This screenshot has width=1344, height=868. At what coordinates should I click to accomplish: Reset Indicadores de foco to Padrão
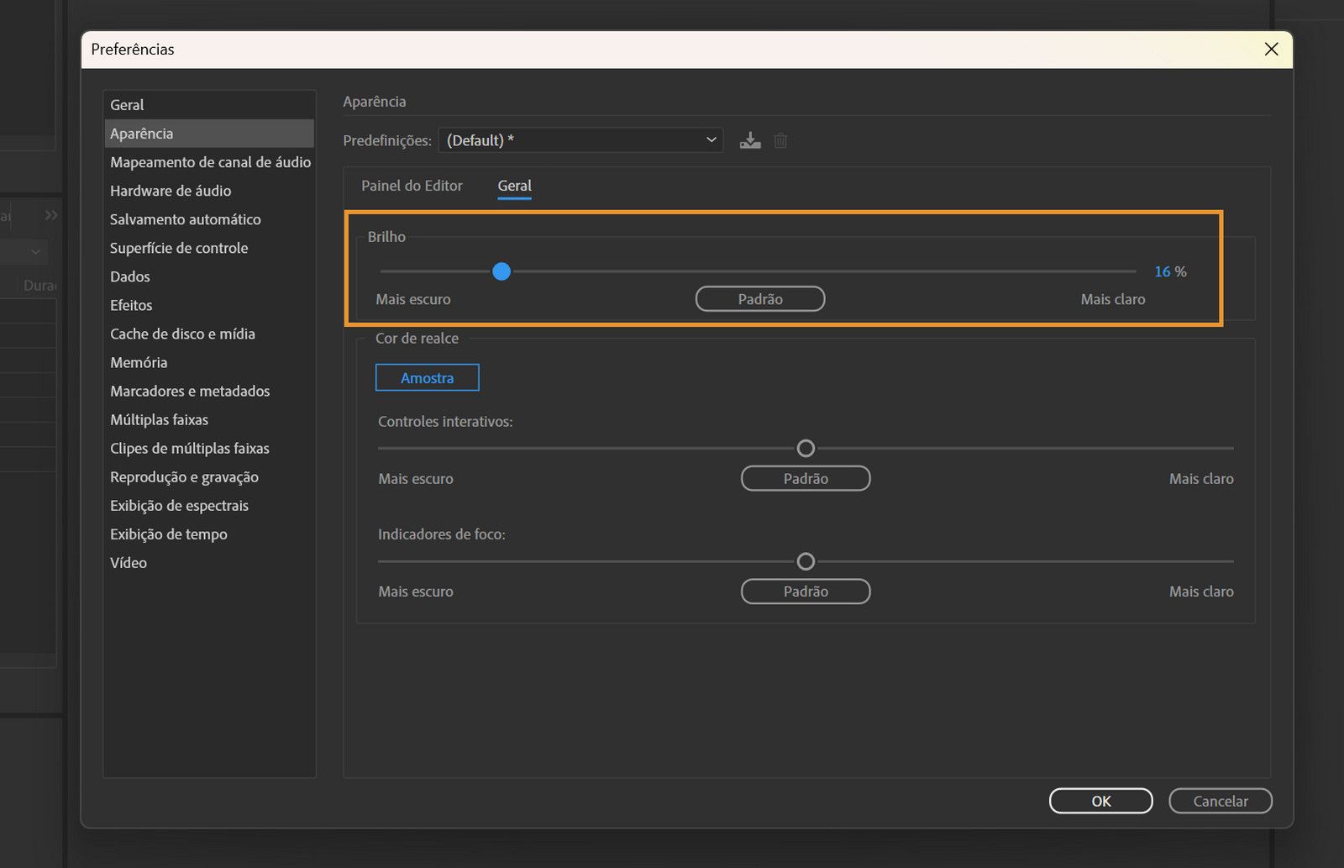805,592
